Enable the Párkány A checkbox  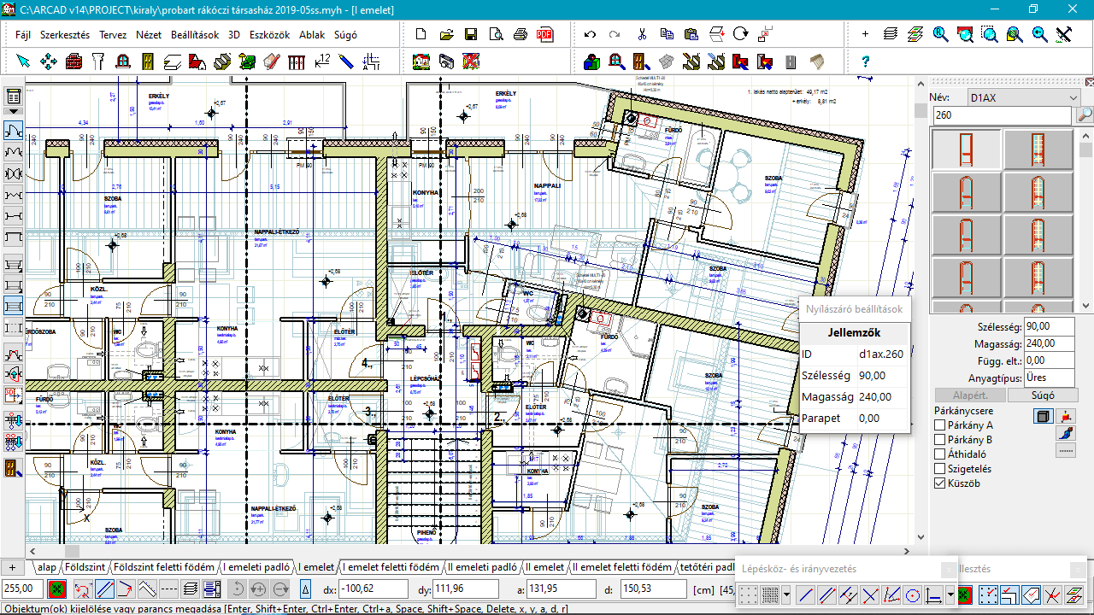coord(940,425)
